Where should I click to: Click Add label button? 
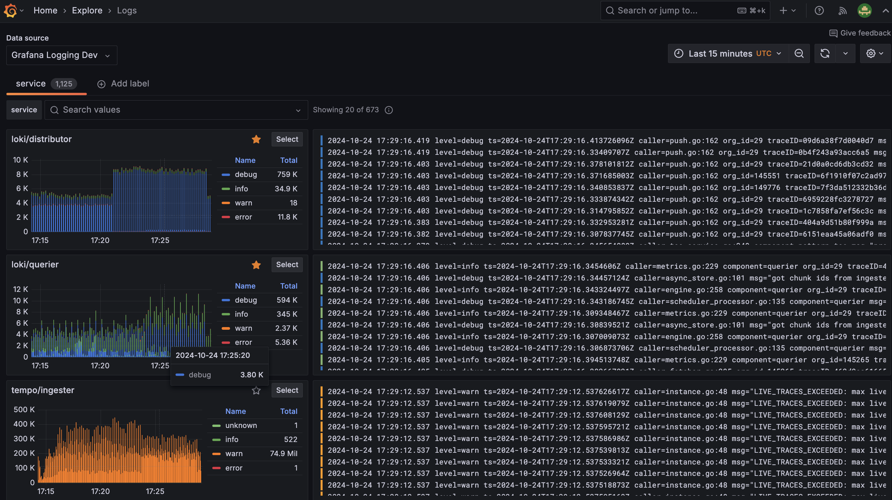tap(123, 84)
